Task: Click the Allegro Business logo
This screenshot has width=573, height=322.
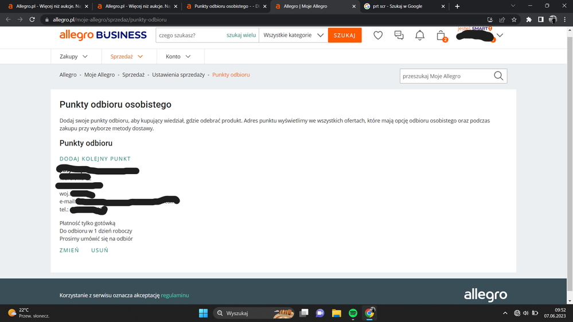Action: click(103, 35)
